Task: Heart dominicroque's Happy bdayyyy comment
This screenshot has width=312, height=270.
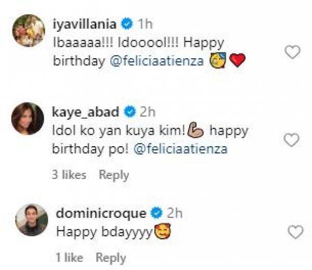Action: (x=295, y=232)
